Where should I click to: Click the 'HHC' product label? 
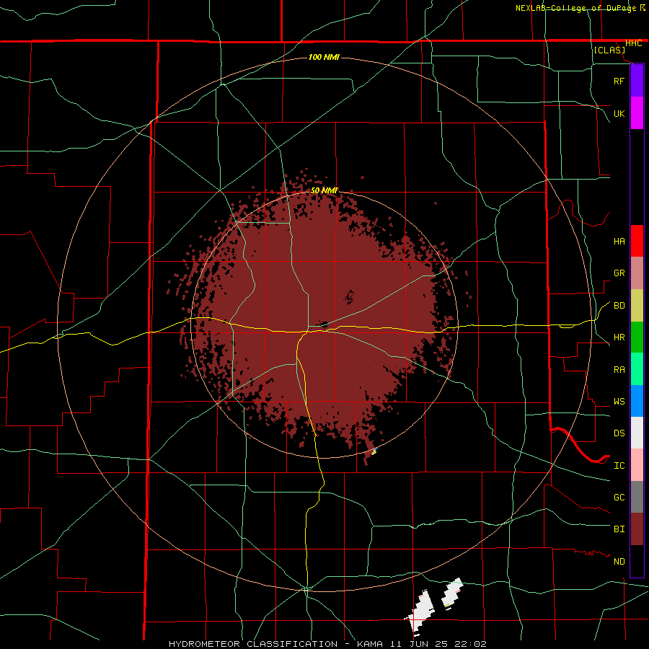click(633, 43)
